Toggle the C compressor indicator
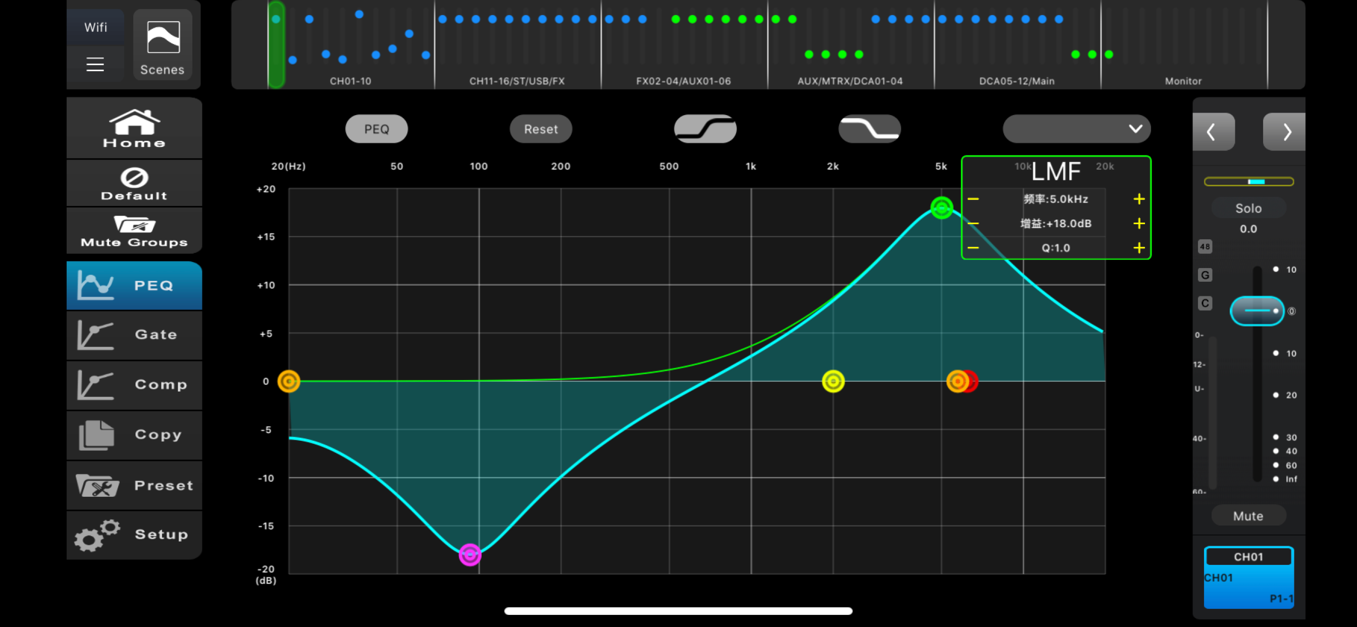Image resolution: width=1357 pixels, height=627 pixels. tap(1205, 303)
